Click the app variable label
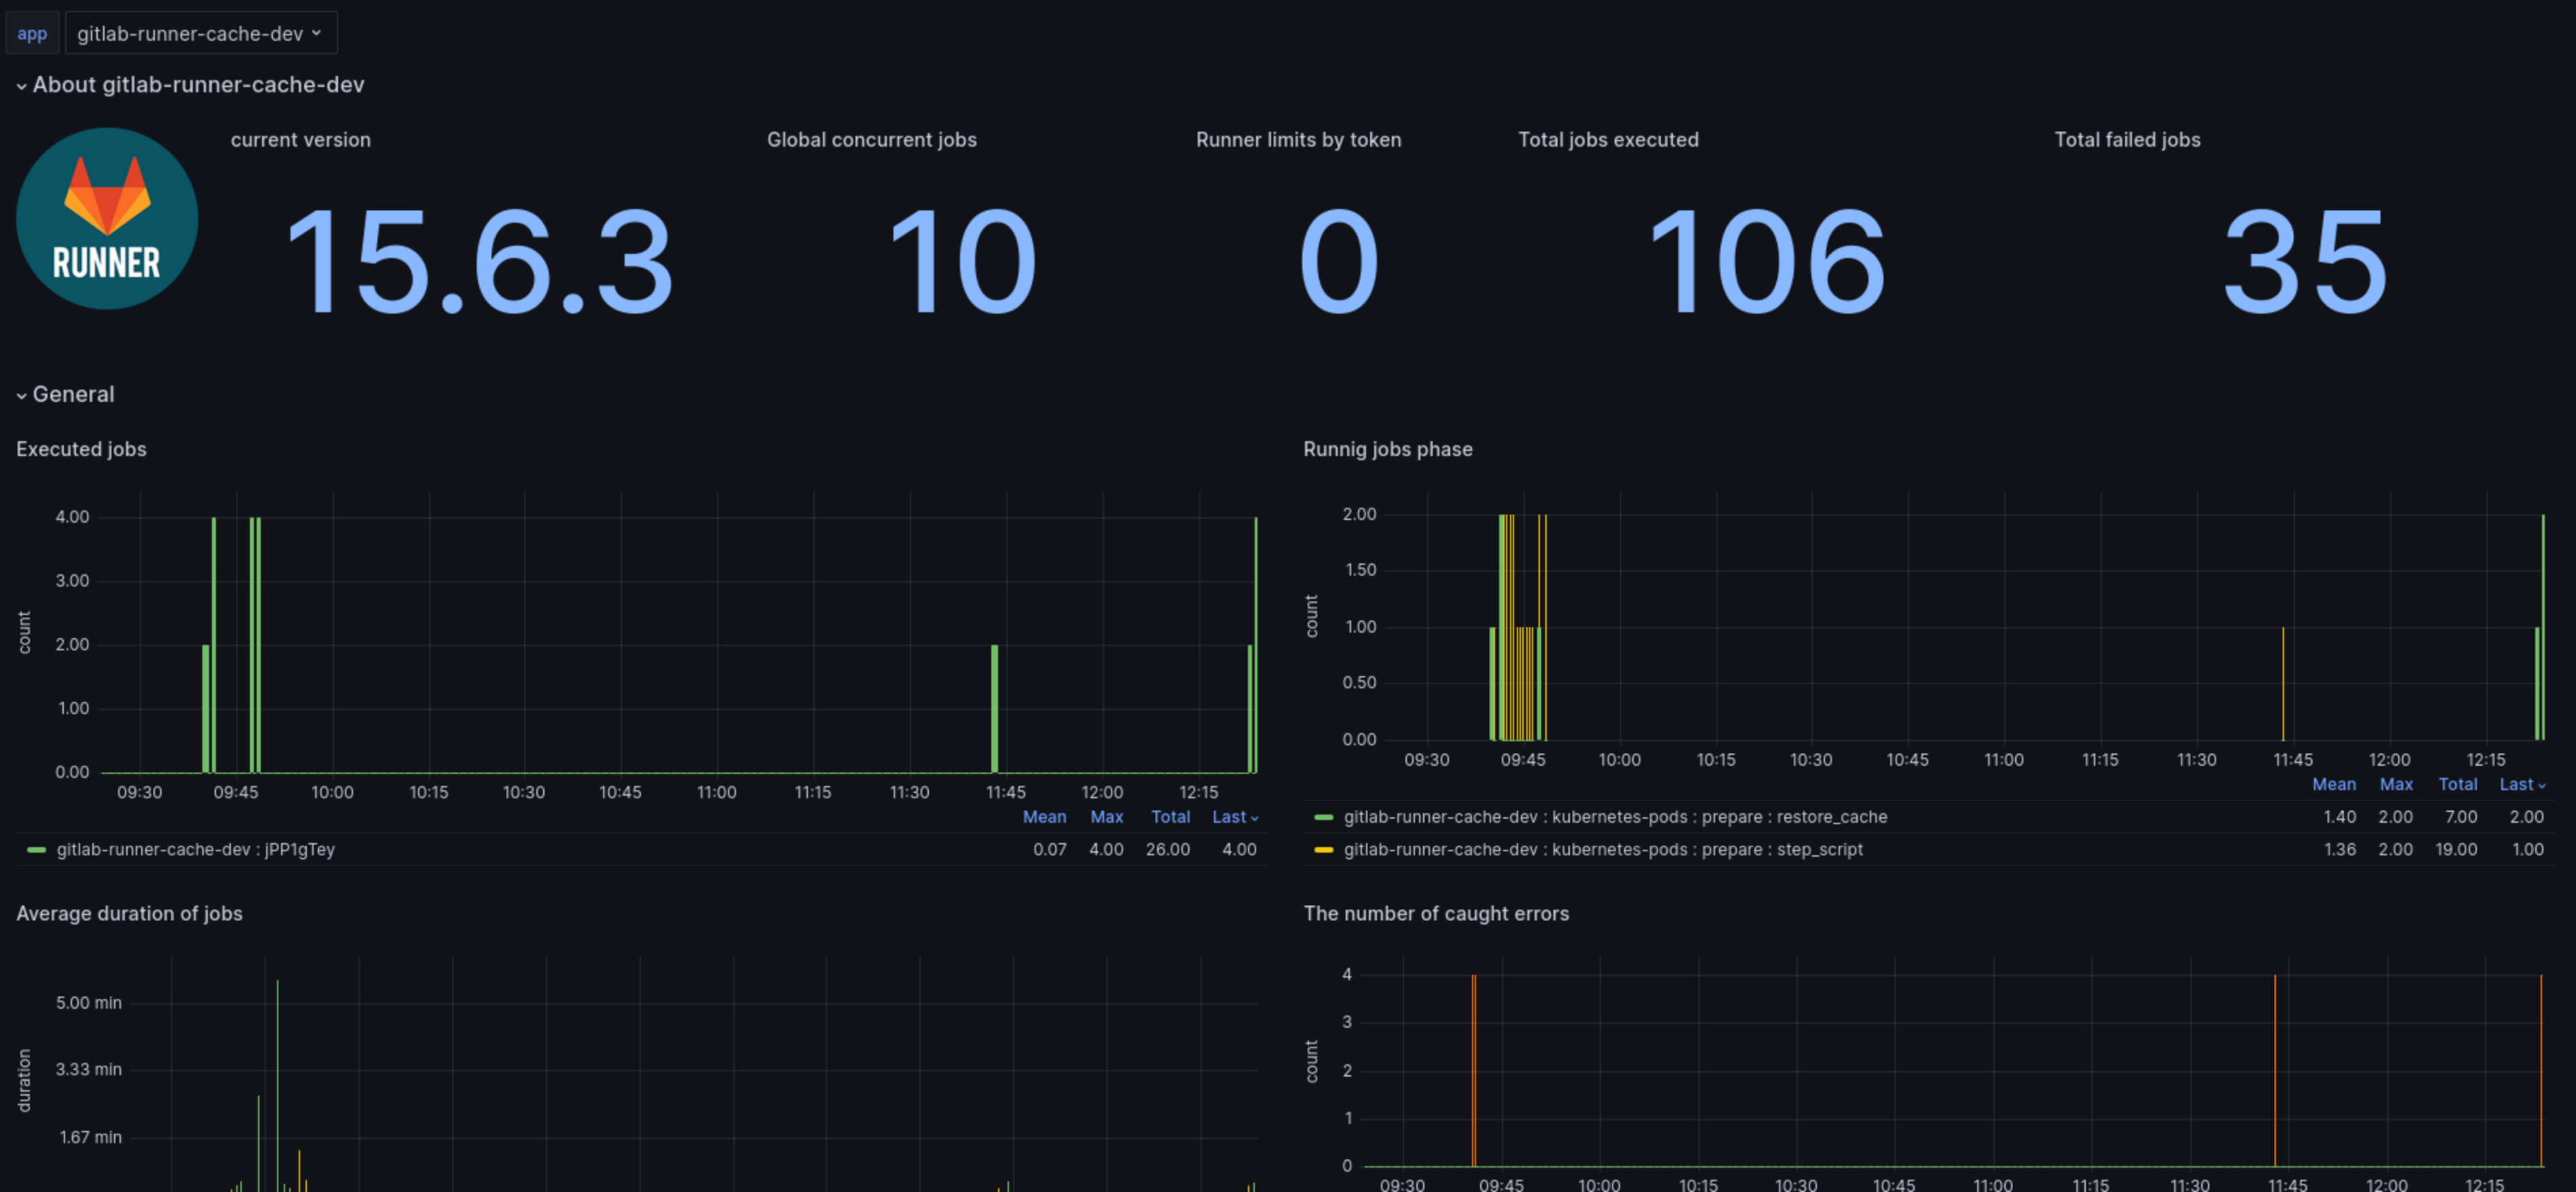This screenshot has width=2576, height=1192. pos(32,33)
